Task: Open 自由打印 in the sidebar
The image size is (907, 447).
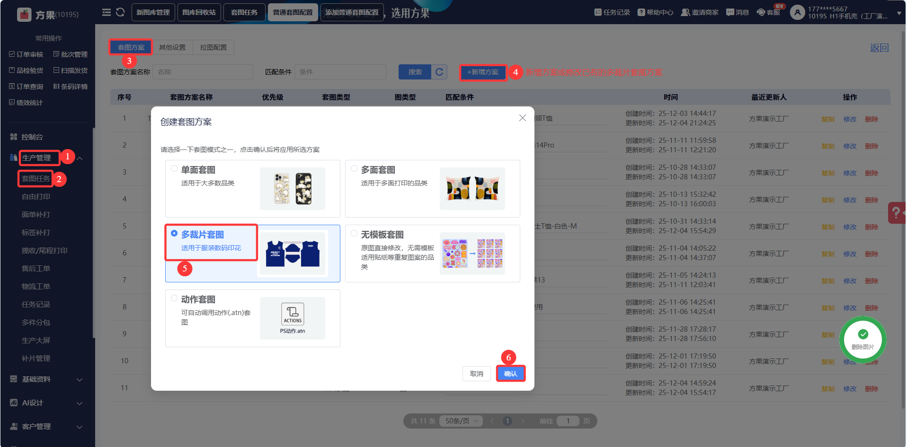Action: pyautogui.click(x=36, y=197)
